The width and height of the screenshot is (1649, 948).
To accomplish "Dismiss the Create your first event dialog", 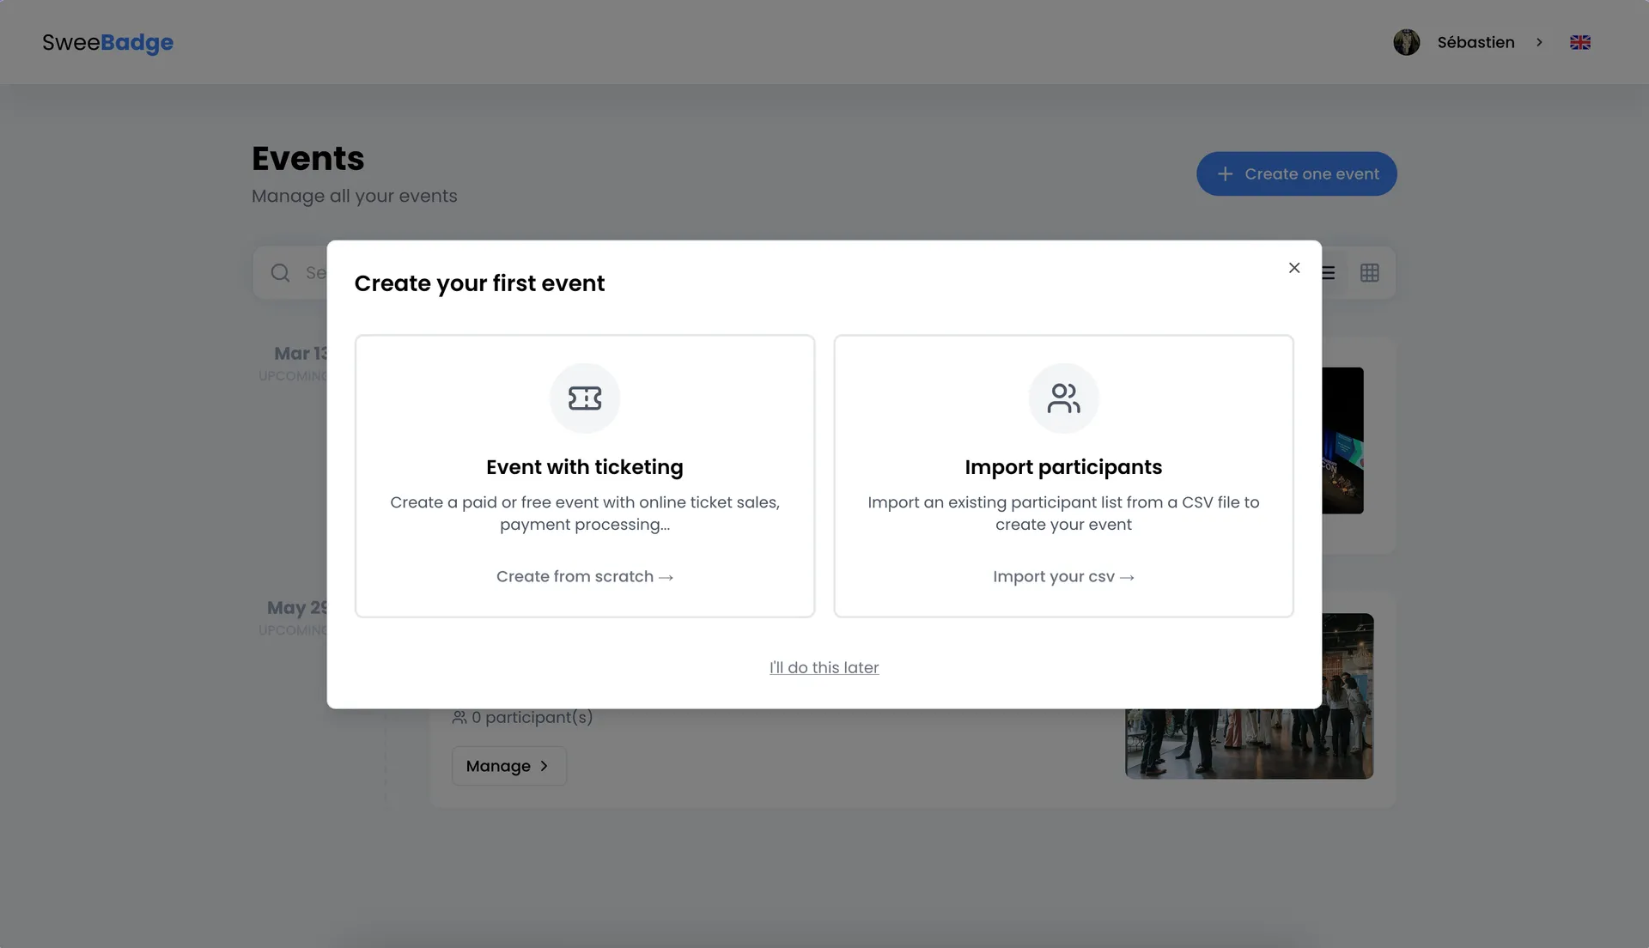I will coord(1294,268).
